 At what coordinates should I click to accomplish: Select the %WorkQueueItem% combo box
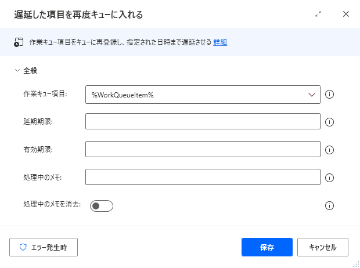click(x=203, y=95)
